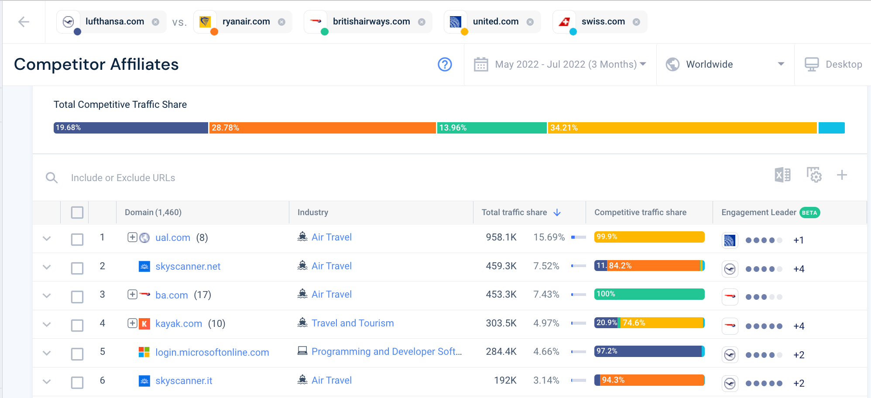871x398 pixels.
Task: Click the Travel and Tourism industry link
Action: coord(353,323)
